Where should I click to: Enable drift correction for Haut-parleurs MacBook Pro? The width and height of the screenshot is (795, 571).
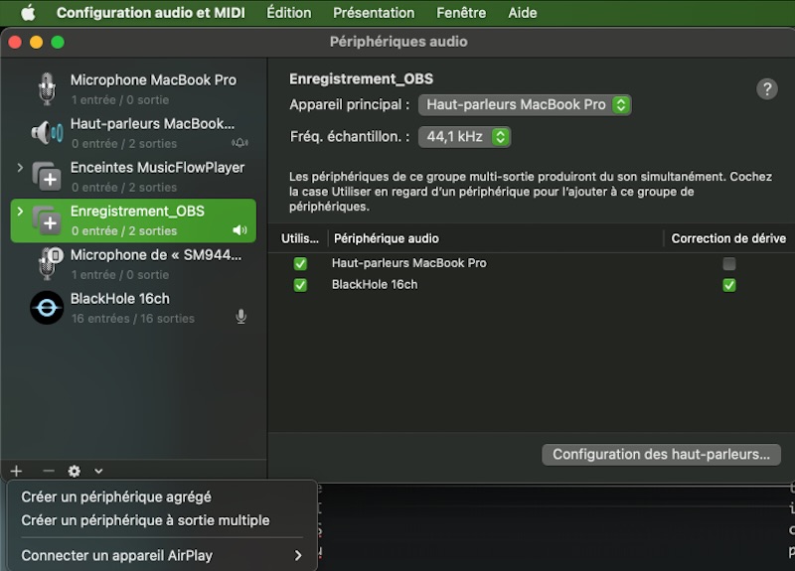point(729,264)
